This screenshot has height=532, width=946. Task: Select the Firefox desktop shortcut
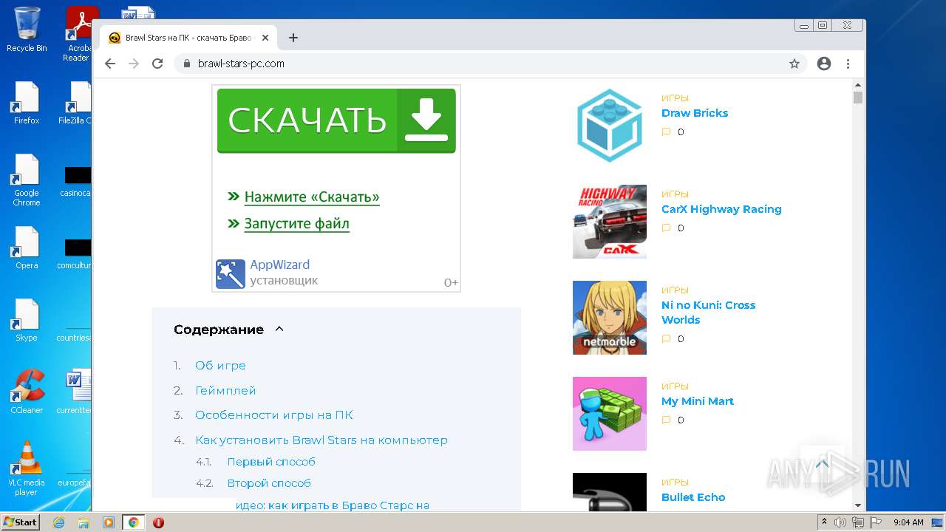27,103
